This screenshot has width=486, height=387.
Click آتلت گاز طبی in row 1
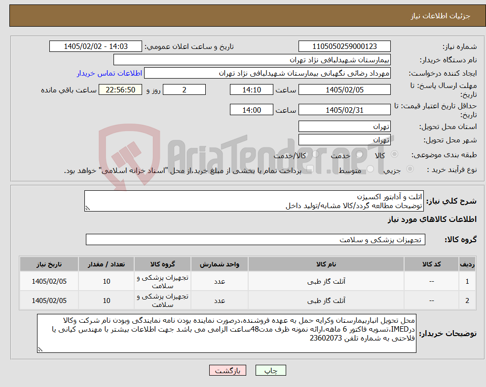(x=326, y=281)
